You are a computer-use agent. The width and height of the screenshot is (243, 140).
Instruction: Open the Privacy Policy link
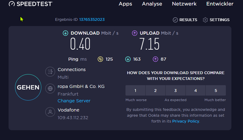click(x=186, y=121)
